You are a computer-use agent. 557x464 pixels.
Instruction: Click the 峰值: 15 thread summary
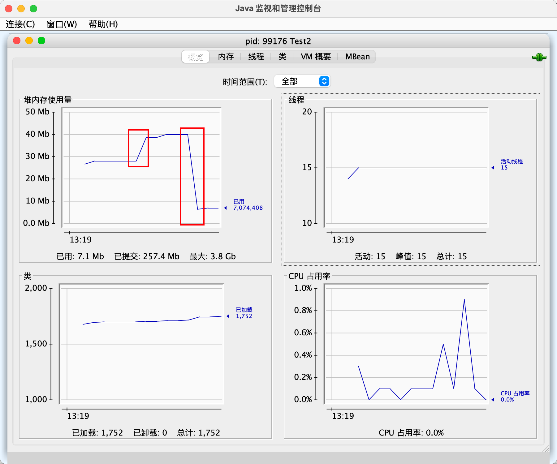(x=411, y=256)
